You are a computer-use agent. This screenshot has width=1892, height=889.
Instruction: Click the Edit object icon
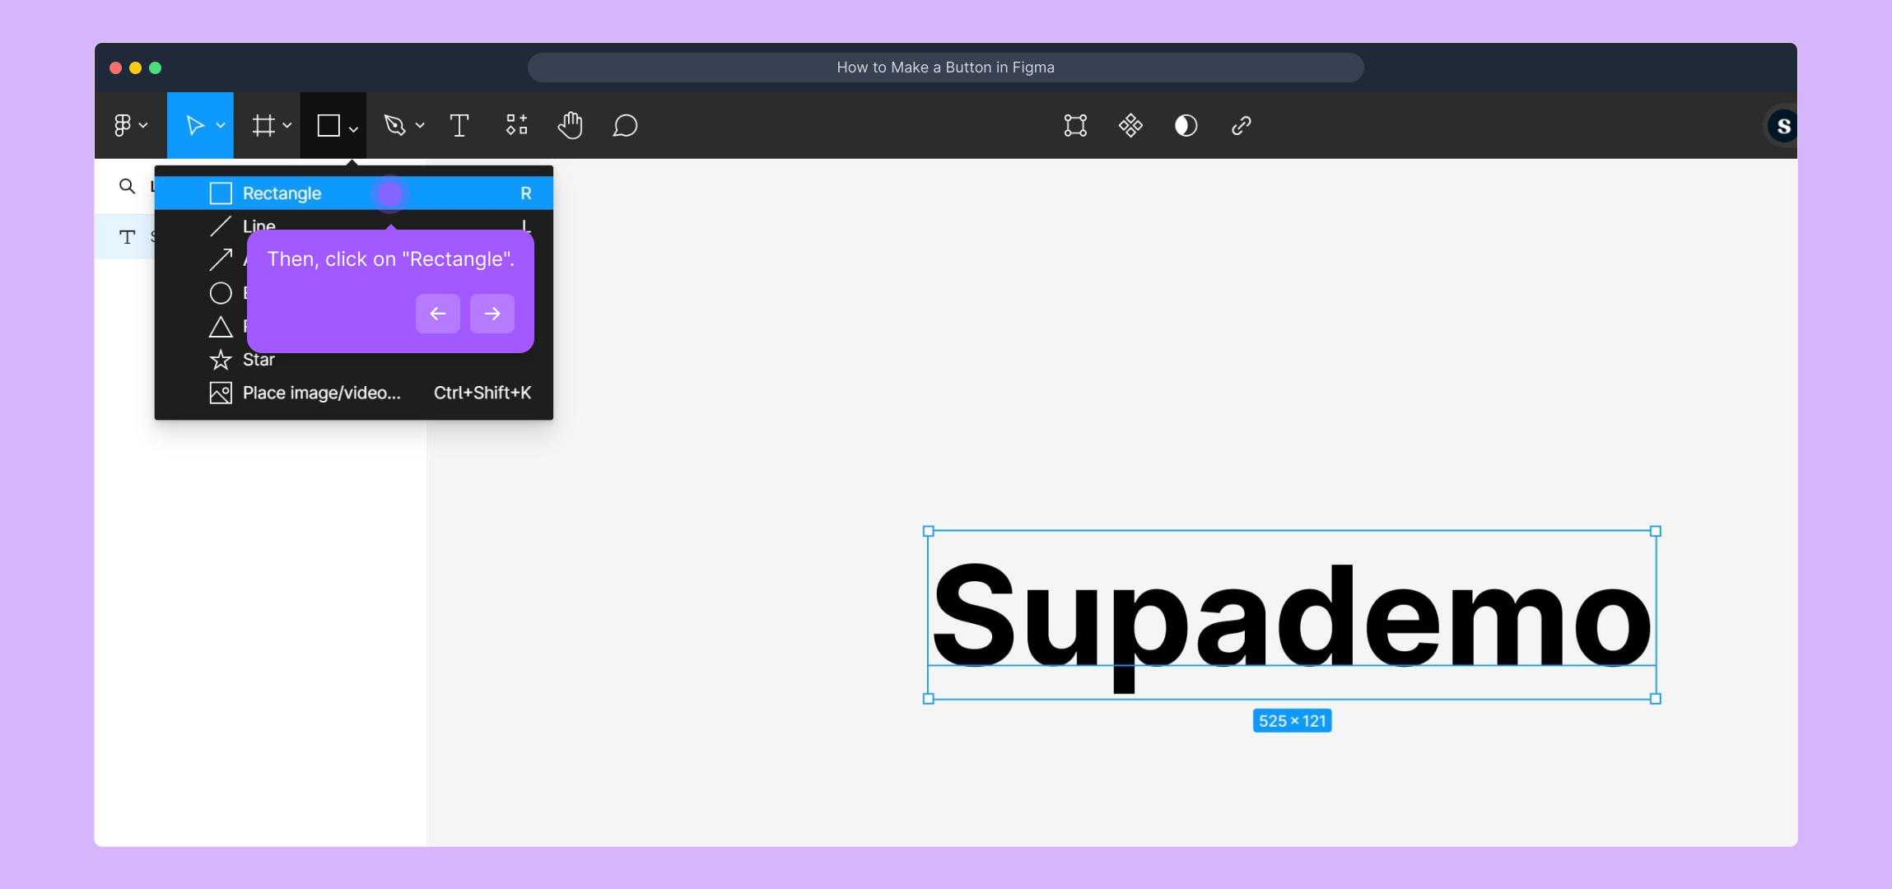[1075, 126]
